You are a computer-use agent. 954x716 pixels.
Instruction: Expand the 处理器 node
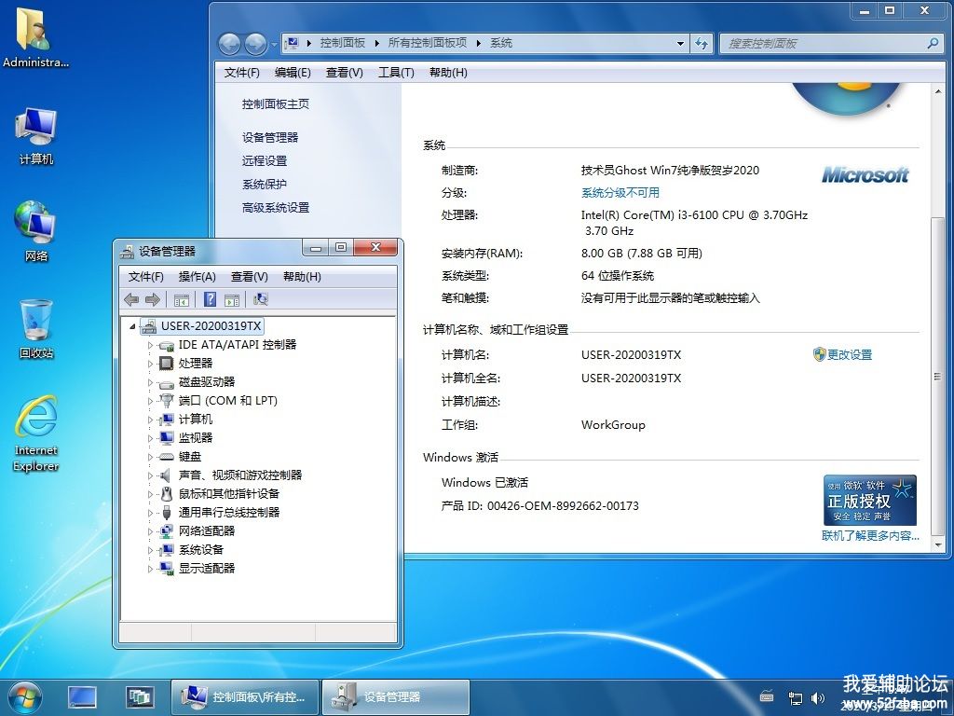tap(150, 365)
